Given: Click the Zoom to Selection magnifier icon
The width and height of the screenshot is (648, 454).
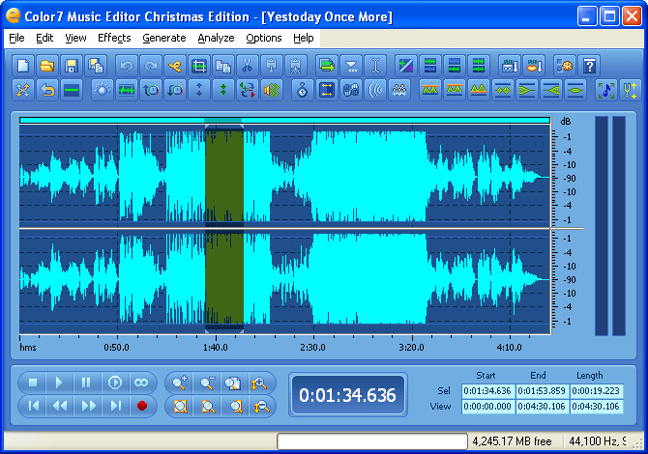Looking at the screenshot, I should coord(234,383).
